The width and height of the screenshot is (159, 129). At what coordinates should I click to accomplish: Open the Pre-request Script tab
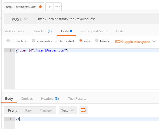tap(94, 31)
